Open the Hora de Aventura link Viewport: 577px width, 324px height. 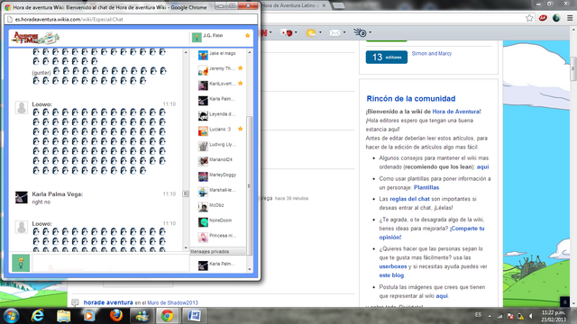[x=455, y=112]
